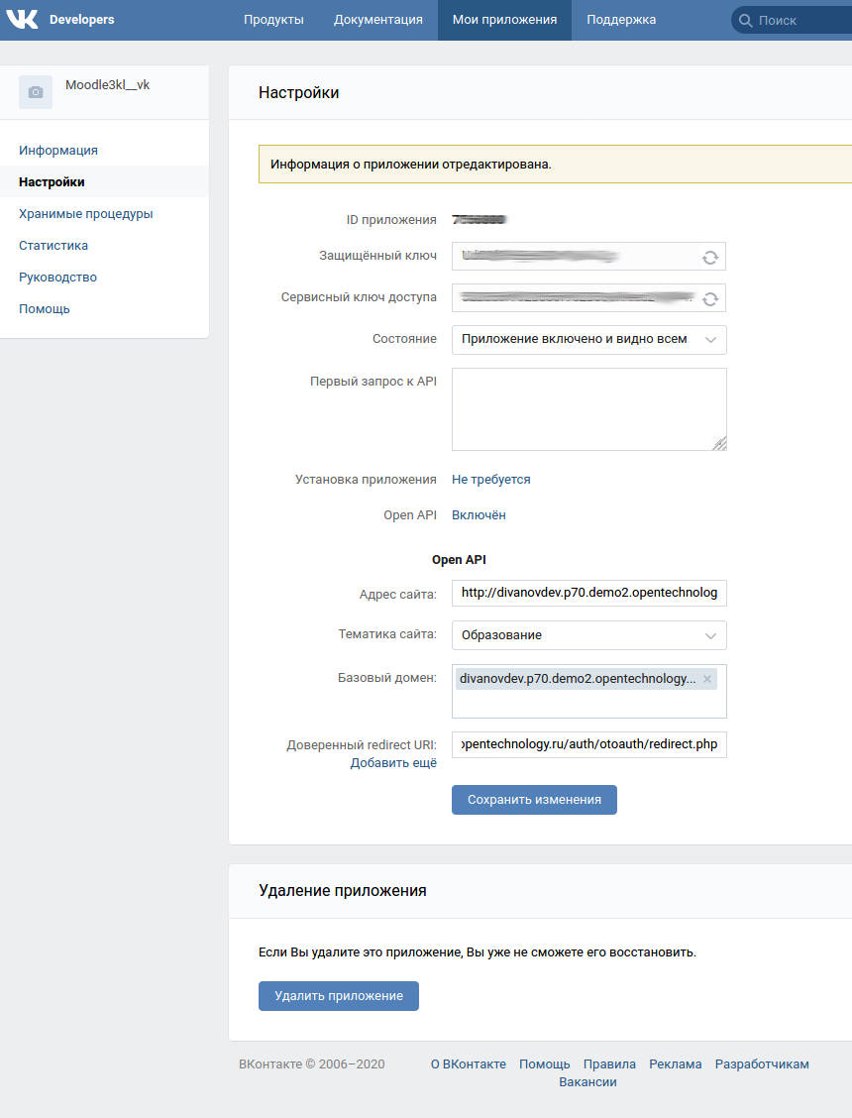The image size is (852, 1118).
Task: Click the Защищённый ключ field
Action: [x=588, y=257]
